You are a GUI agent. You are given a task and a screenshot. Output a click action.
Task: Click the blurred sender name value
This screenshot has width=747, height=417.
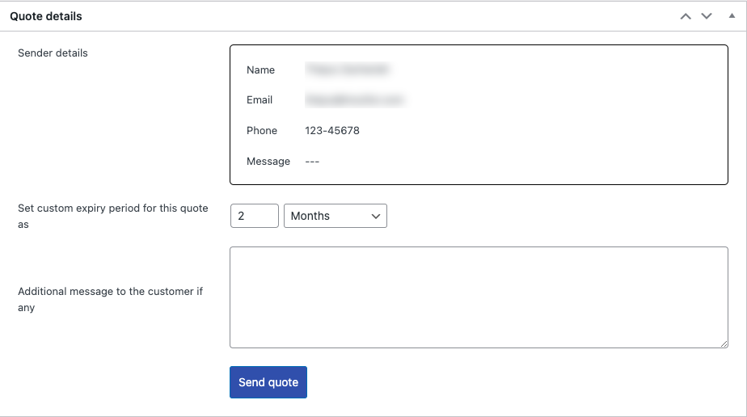pos(348,69)
